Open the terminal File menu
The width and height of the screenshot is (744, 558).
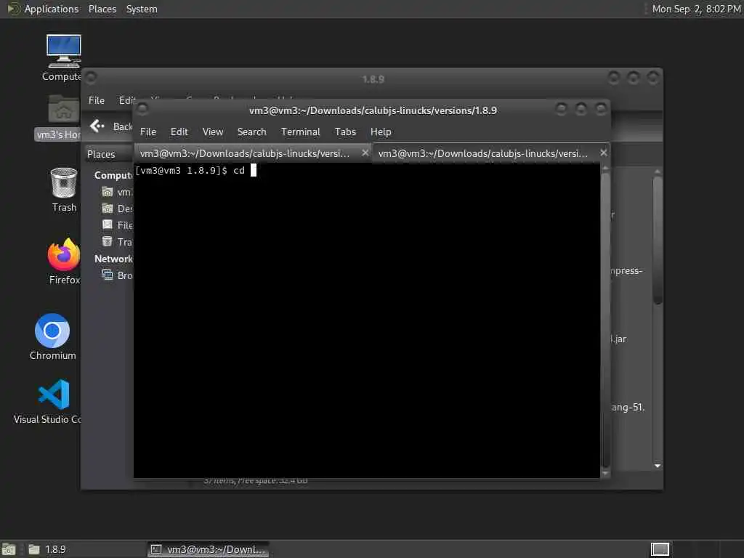pos(148,132)
